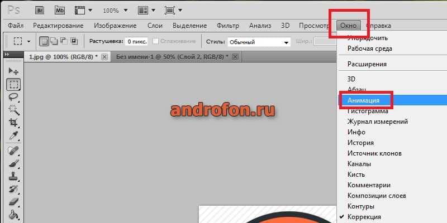Open the Редактирование menu

click(58, 26)
